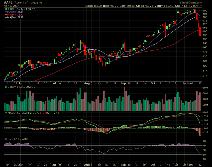Click the Jun label on price chart date axis

click(21, 83)
